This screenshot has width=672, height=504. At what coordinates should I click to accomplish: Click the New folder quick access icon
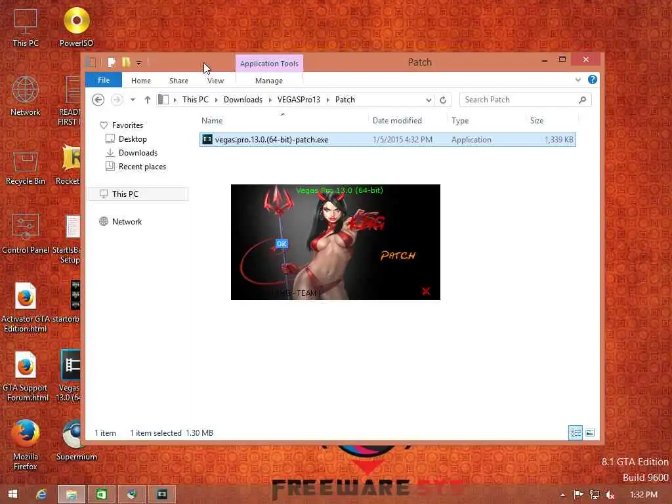click(x=126, y=62)
